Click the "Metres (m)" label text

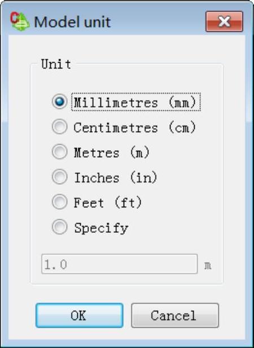click(x=112, y=153)
